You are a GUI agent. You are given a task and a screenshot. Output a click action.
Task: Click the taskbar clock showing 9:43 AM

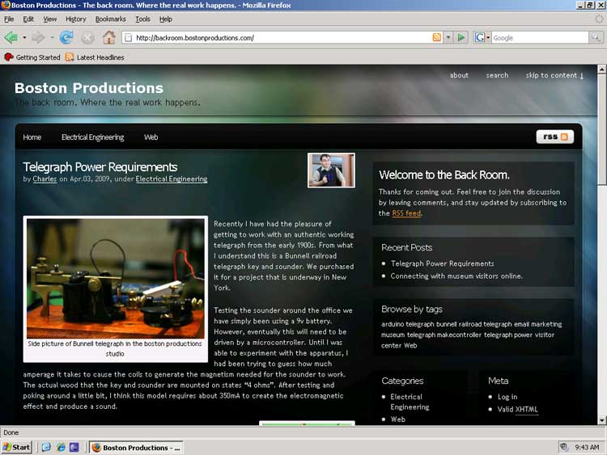[587, 447]
